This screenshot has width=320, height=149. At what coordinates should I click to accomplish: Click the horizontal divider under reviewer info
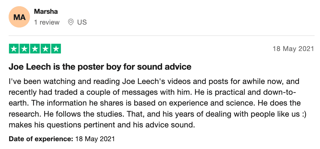pyautogui.click(x=161, y=36)
